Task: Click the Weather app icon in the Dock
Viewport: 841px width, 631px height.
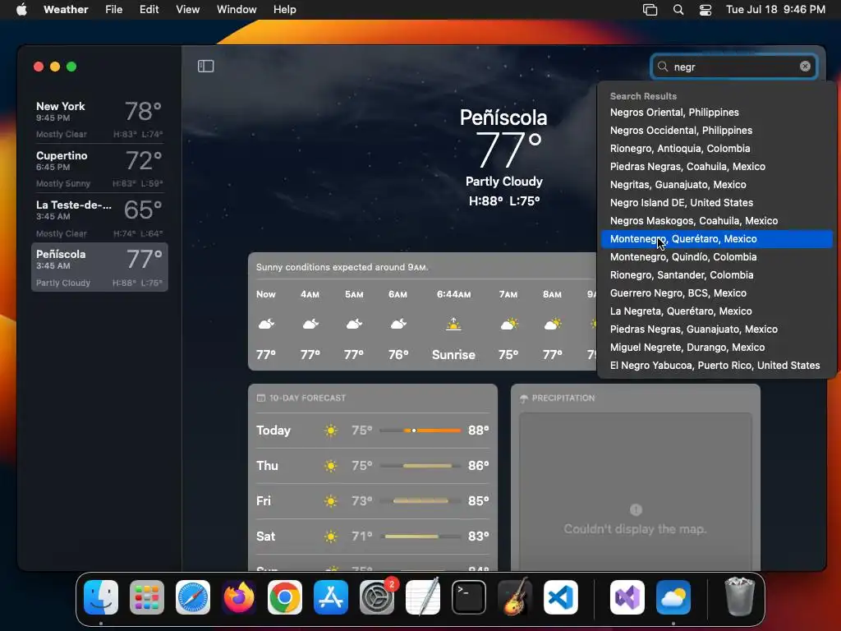Action: 673,597
